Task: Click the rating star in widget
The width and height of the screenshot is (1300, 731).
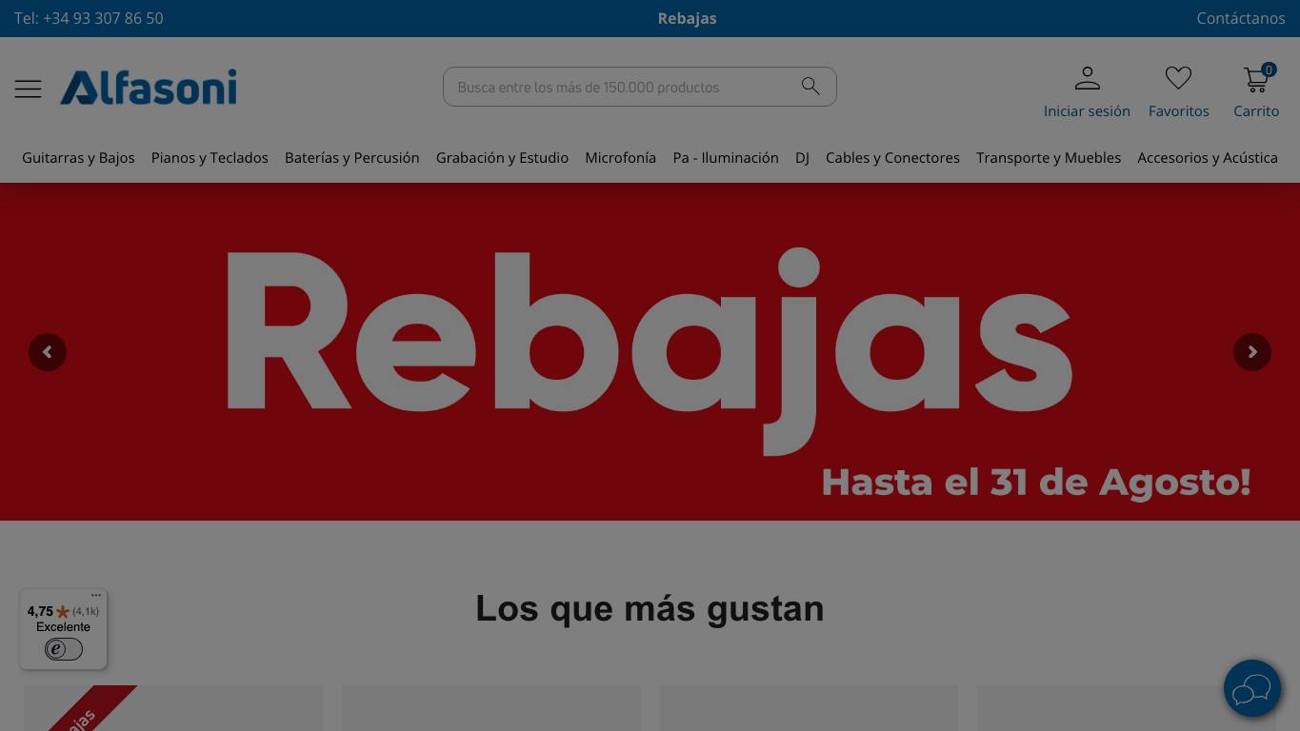Action: pyautogui.click(x=63, y=612)
